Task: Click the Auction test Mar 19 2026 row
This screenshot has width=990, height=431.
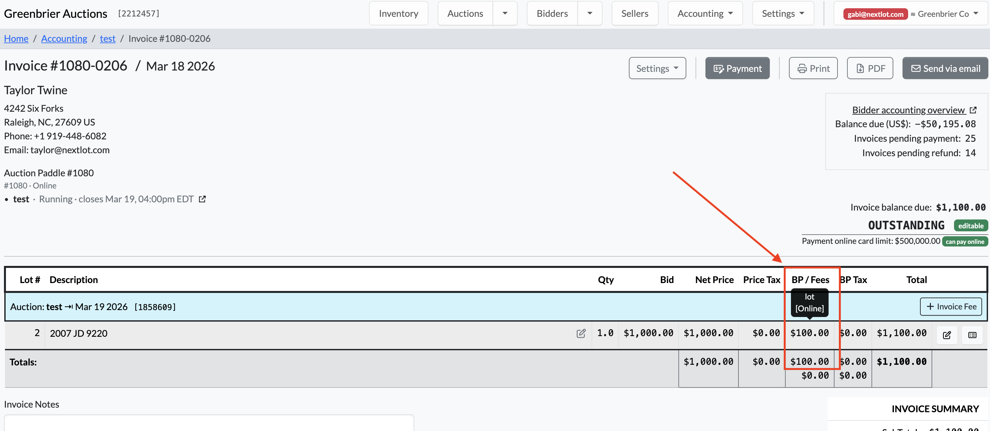Action: (495, 307)
